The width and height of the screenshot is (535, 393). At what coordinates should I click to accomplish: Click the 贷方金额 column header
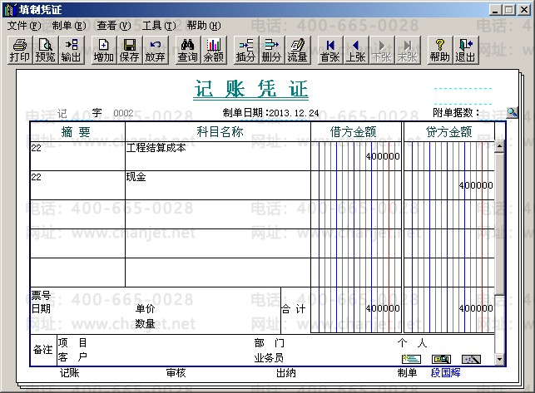(x=449, y=131)
